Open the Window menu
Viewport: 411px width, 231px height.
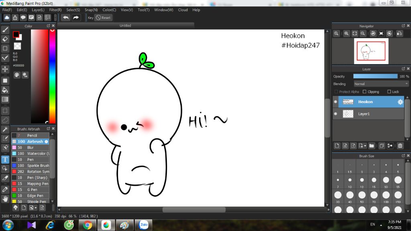(x=164, y=10)
